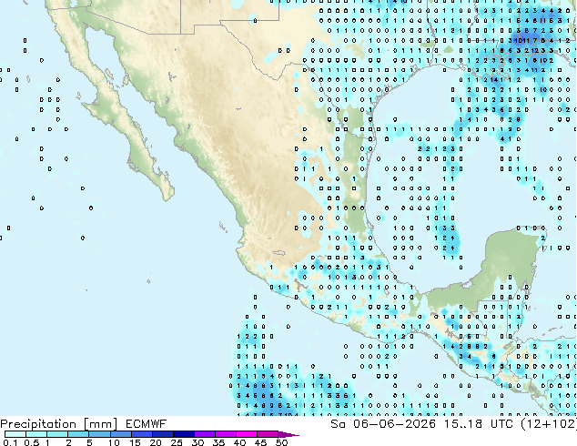Click the '(12+102)' forecast run label

(549, 424)
